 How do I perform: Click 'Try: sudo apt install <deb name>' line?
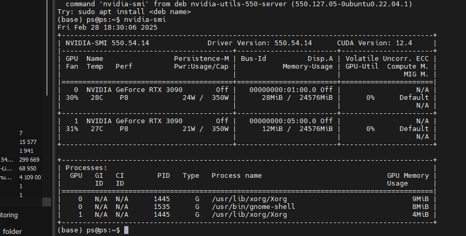pos(124,12)
